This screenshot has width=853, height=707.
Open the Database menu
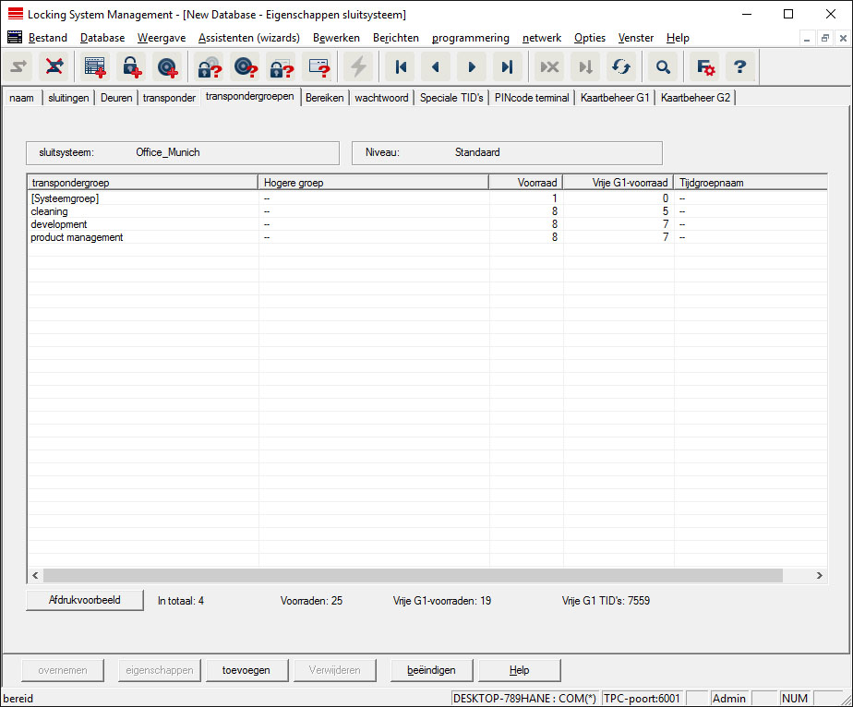[102, 38]
